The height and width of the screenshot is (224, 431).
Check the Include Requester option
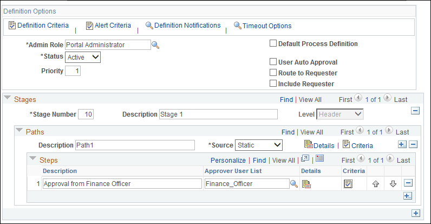(273, 84)
